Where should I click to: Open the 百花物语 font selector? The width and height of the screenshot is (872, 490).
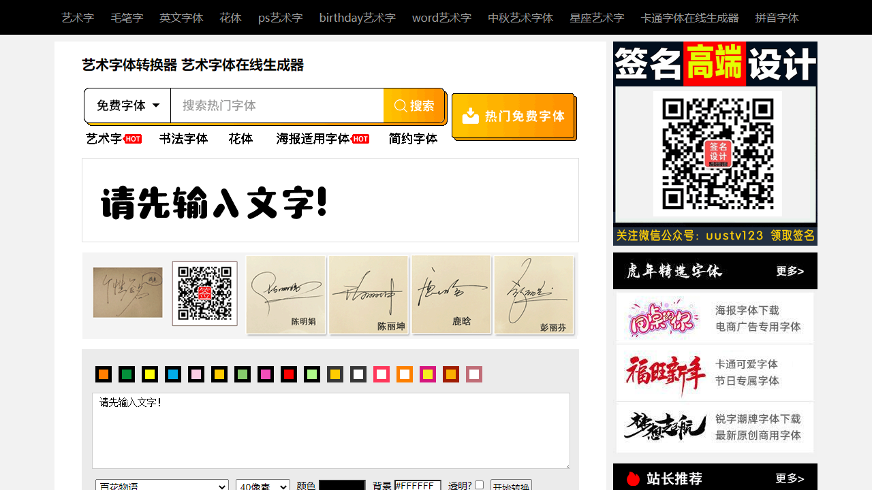coord(161,485)
